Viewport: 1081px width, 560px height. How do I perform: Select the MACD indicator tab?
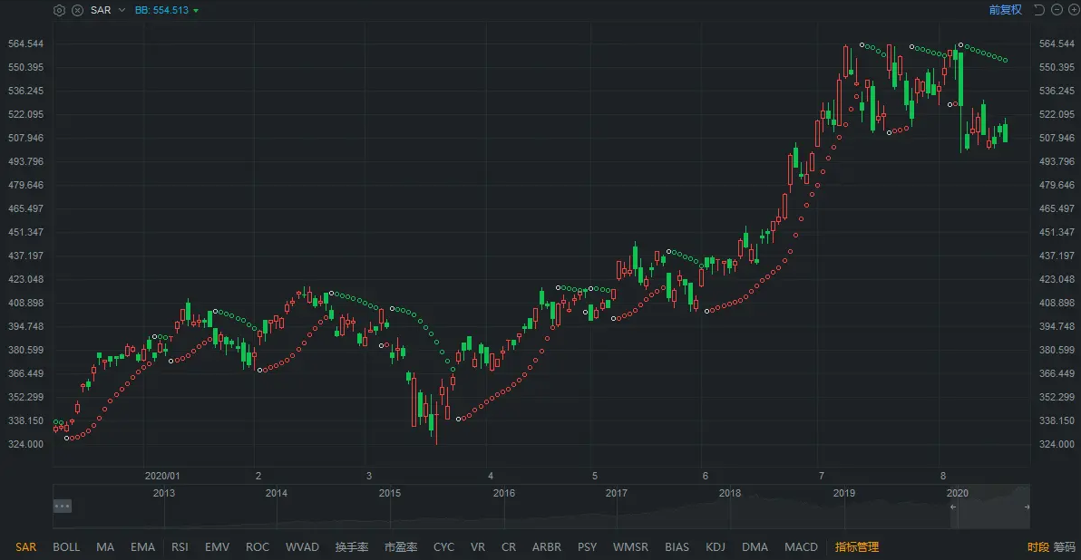801,547
